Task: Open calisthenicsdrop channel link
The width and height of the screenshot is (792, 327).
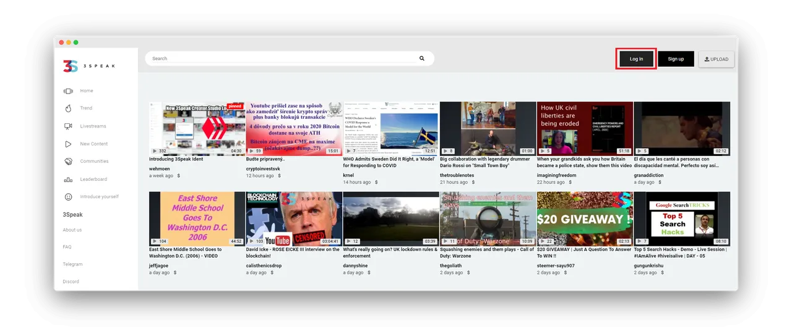Action: tap(264, 266)
